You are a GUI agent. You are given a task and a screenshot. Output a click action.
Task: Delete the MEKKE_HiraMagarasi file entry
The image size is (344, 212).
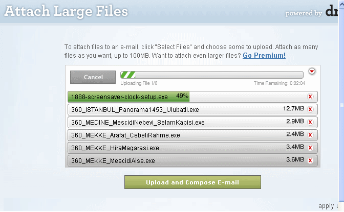pyautogui.click(x=310, y=148)
